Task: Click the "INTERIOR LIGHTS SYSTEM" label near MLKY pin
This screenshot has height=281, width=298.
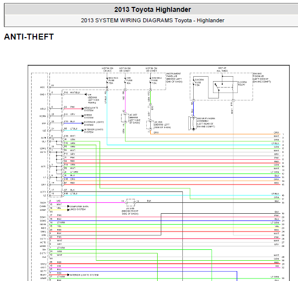Action: click(x=84, y=275)
